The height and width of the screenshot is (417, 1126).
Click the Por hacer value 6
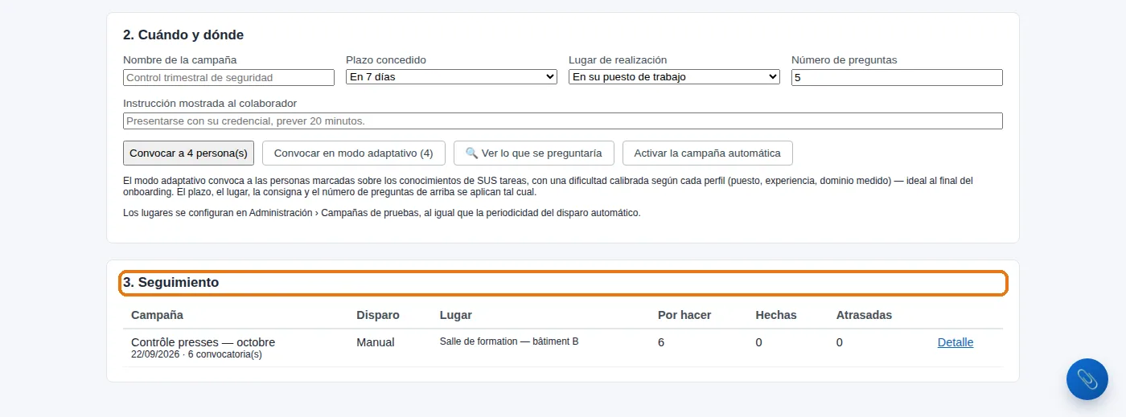tap(661, 342)
